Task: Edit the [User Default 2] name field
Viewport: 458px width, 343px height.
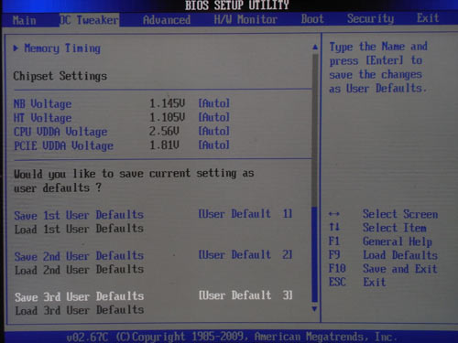Action: [x=245, y=254]
